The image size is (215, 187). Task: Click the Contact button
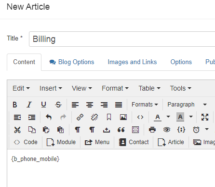coord(134,142)
